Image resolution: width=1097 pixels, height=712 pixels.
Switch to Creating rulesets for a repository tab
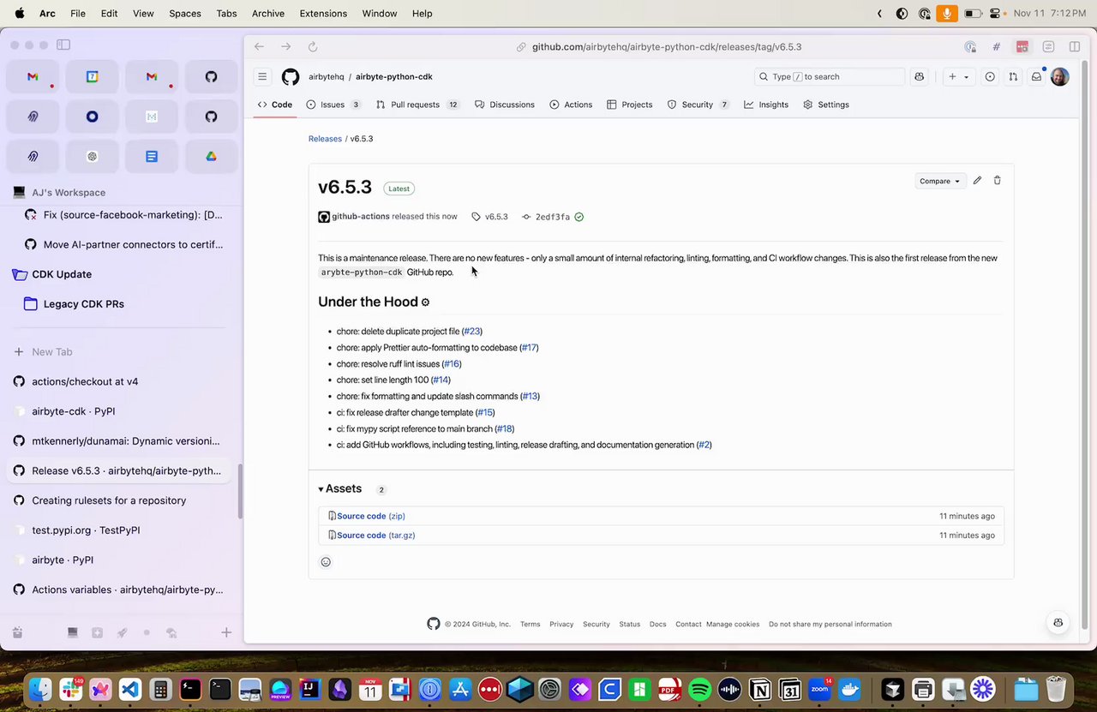[x=120, y=500]
